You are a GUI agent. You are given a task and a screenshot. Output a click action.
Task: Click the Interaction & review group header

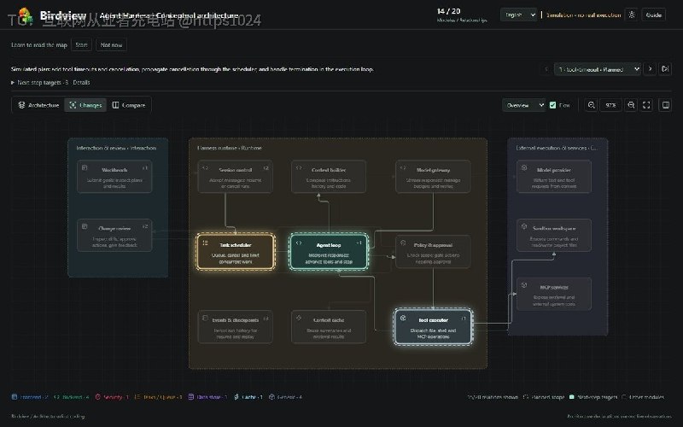tap(116, 148)
